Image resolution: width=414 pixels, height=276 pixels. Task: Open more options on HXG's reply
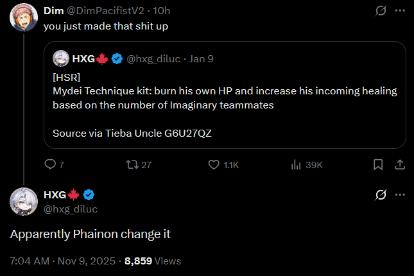(400, 194)
